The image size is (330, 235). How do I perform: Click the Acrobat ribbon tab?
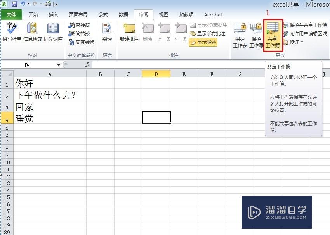(213, 14)
